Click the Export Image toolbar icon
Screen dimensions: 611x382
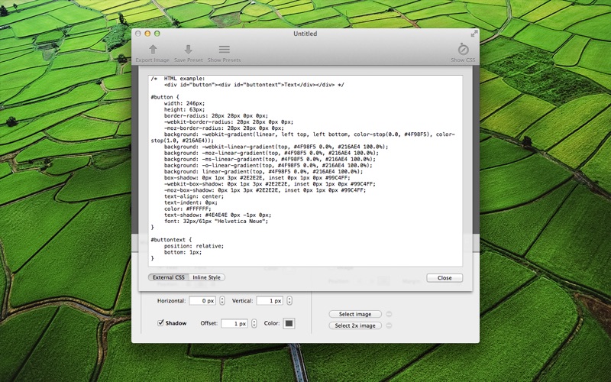(152, 50)
